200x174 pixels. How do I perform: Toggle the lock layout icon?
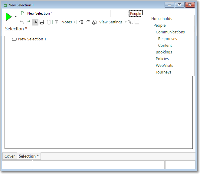click(x=35, y=22)
